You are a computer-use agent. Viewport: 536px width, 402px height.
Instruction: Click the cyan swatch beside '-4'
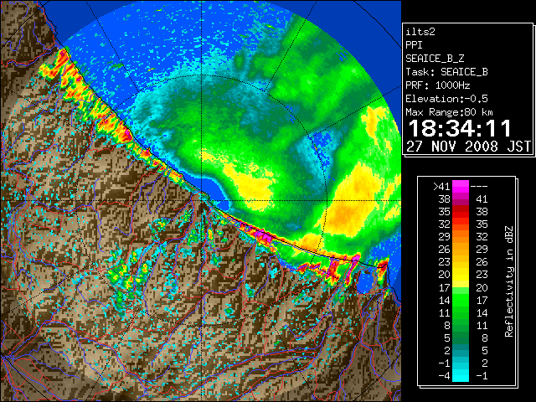tap(461, 375)
